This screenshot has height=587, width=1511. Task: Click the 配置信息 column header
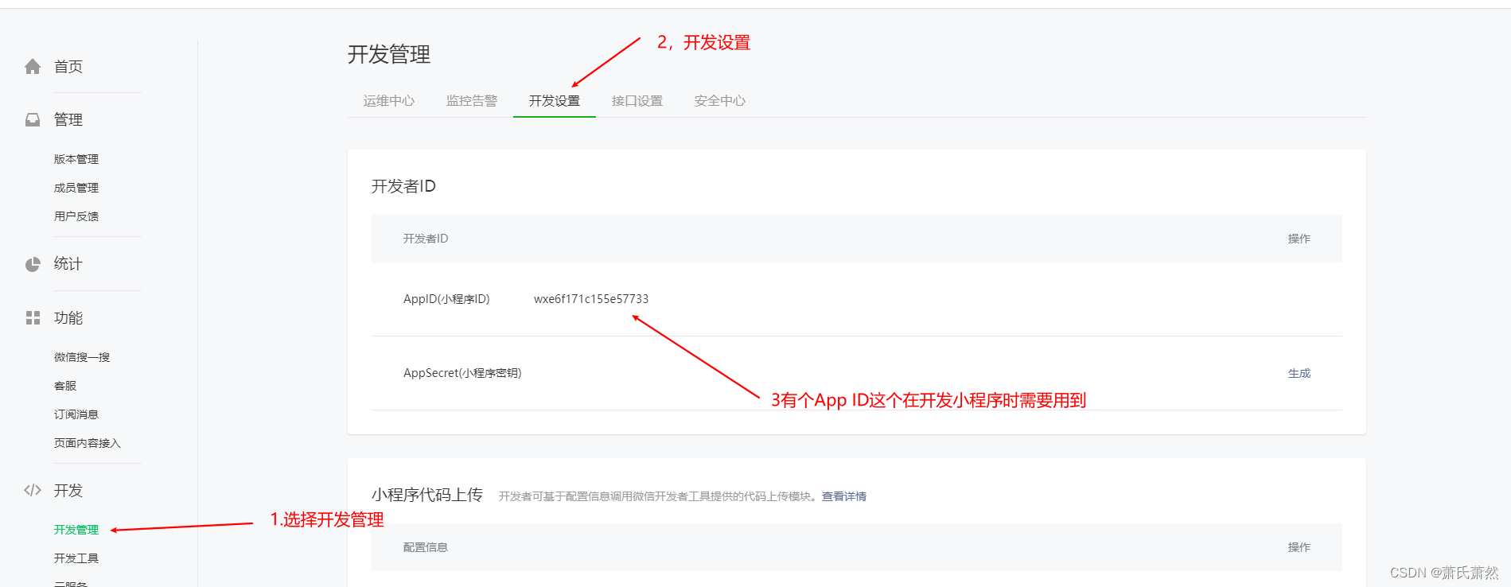[426, 547]
